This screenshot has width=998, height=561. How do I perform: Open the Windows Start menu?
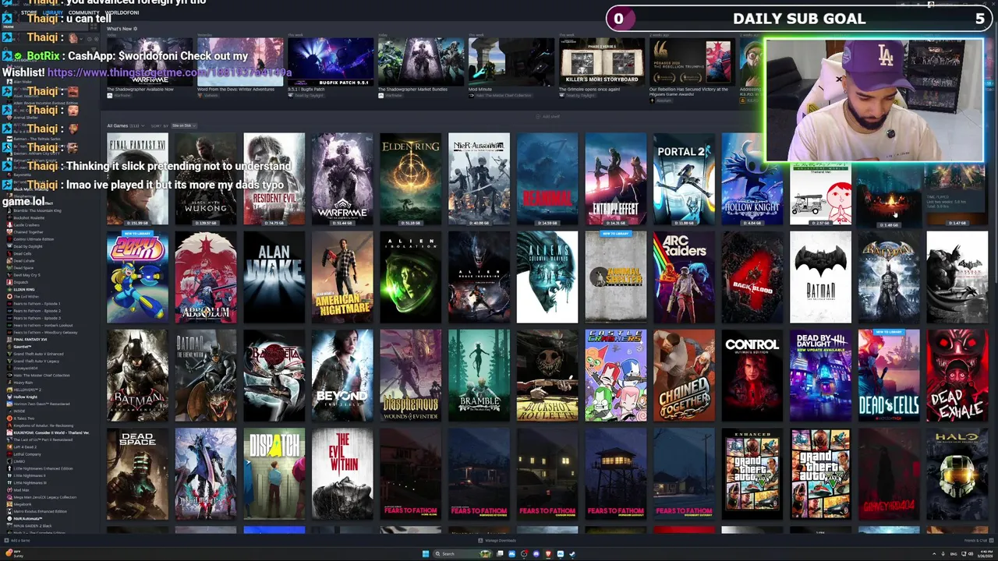(x=426, y=554)
